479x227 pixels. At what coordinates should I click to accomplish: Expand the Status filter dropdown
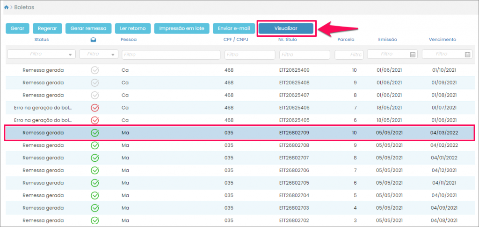70,55
